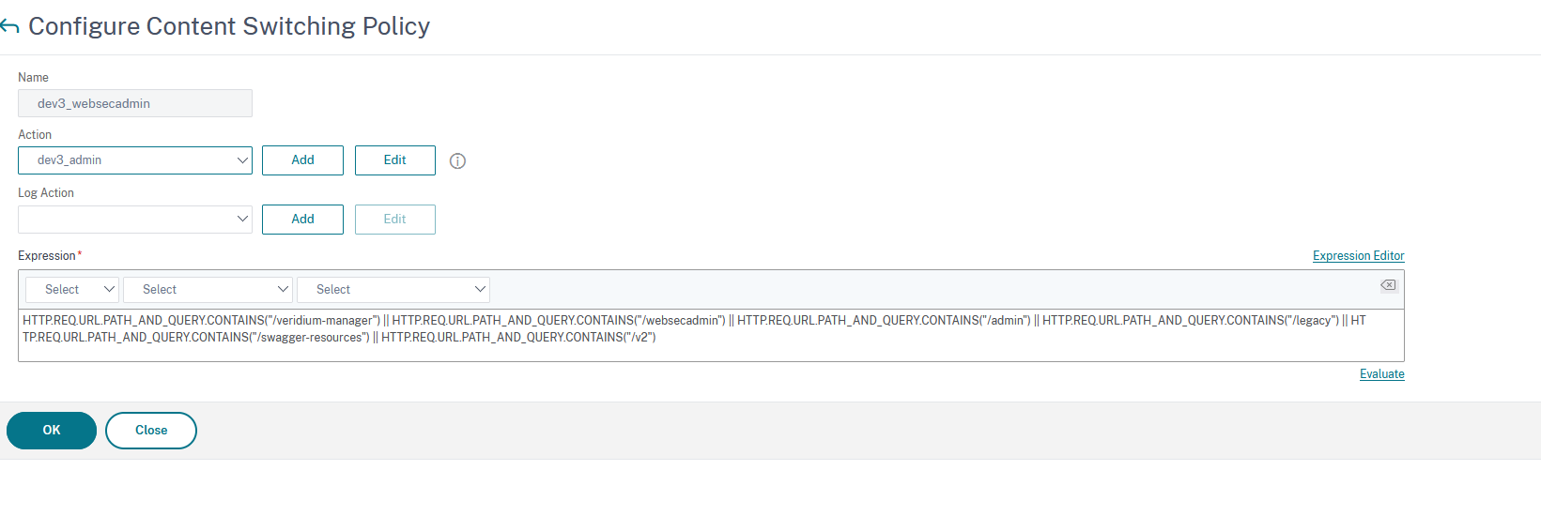Click Add button next to Action dropdown
This screenshot has width=1541, height=516.
[x=302, y=160]
